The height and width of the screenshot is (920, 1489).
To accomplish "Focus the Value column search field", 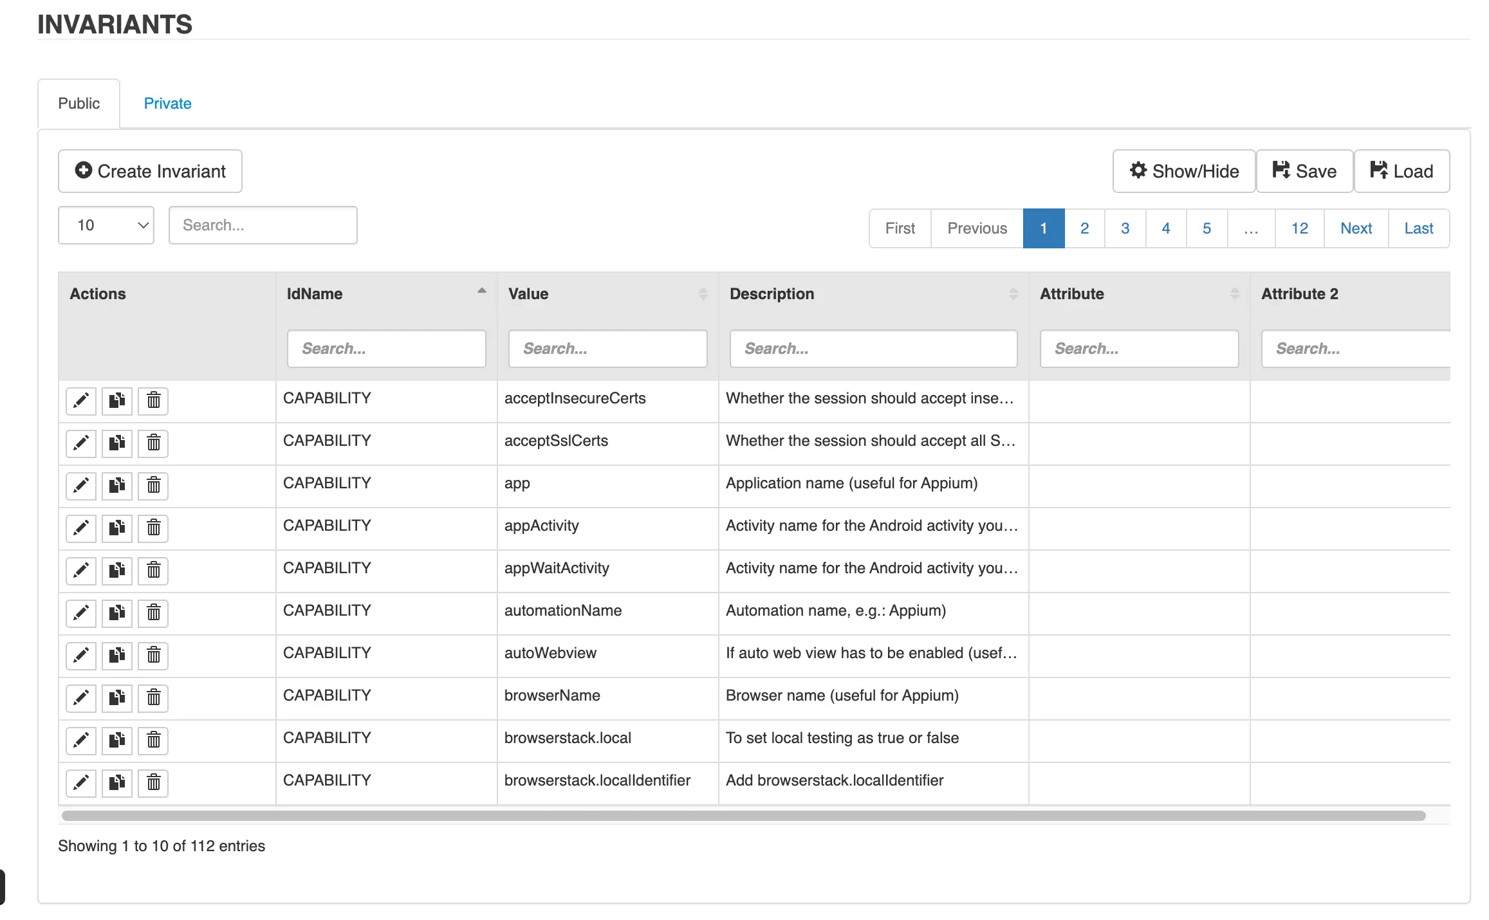I will (607, 349).
